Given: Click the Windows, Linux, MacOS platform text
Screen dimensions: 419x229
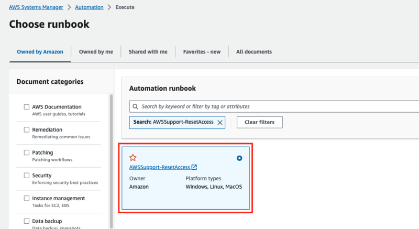Looking at the screenshot, I should click(x=214, y=187).
